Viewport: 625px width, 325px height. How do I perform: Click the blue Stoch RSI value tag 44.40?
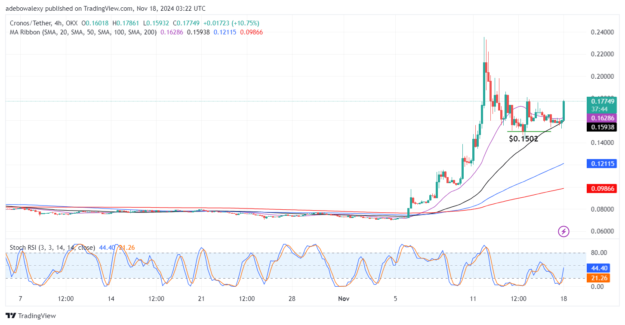597,267
